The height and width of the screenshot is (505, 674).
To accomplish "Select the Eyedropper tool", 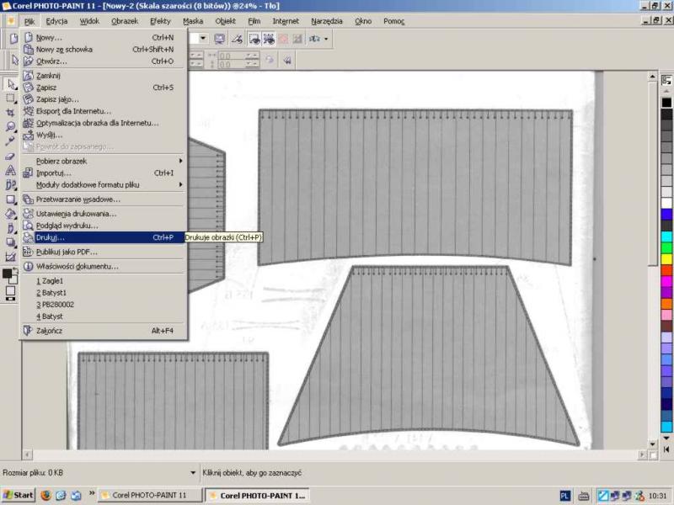I will pyautogui.click(x=10, y=141).
